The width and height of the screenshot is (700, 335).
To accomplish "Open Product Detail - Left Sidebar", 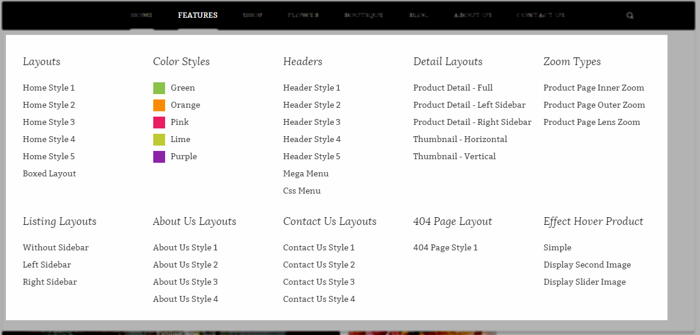I will [x=469, y=105].
